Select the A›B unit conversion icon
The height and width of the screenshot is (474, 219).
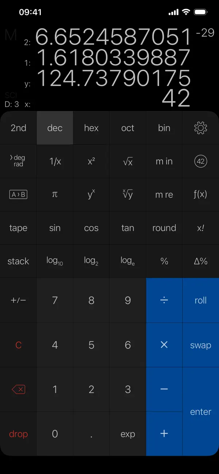click(18, 194)
